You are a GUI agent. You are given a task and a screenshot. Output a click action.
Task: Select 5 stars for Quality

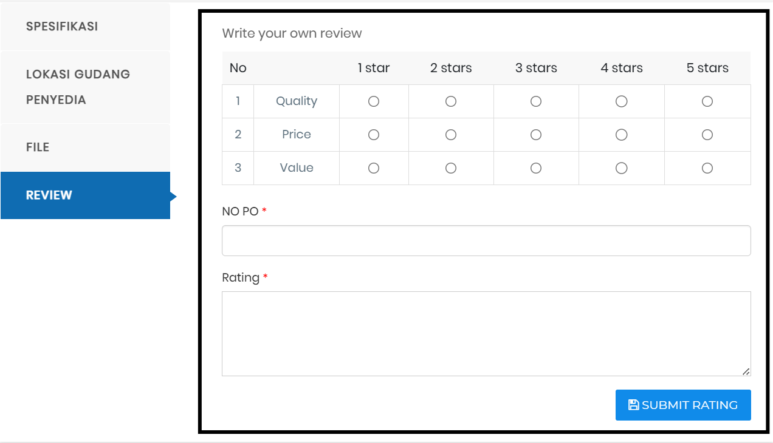point(707,101)
